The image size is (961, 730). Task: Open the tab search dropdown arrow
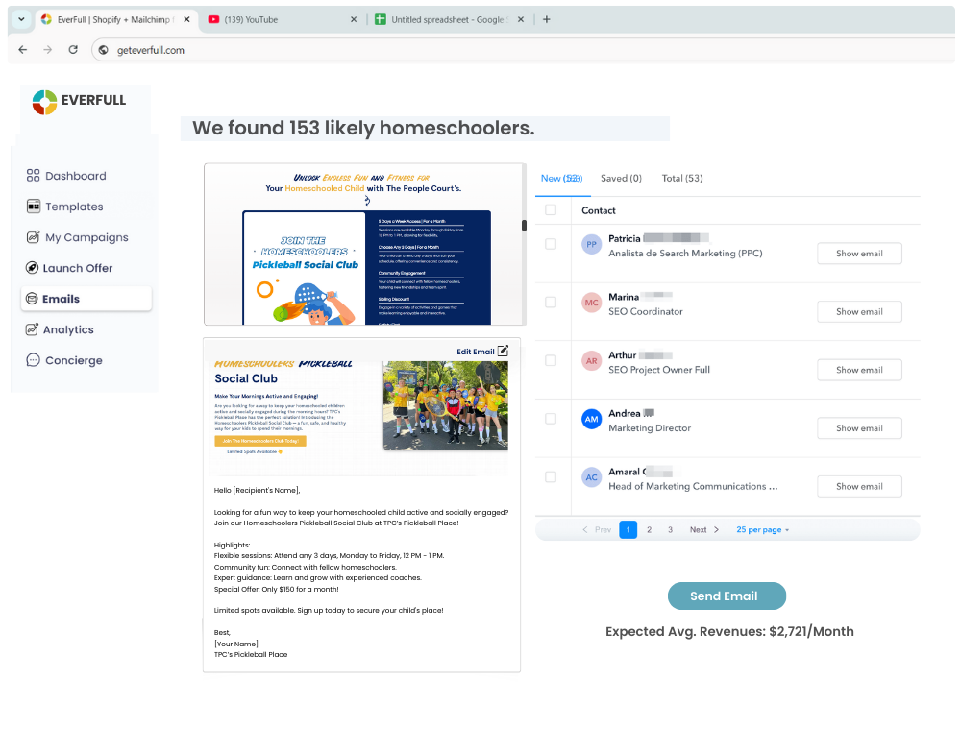[x=21, y=19]
